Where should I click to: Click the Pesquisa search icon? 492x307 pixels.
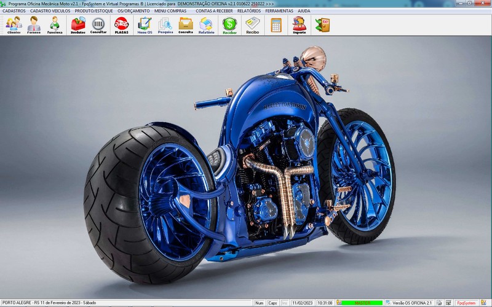(165, 25)
